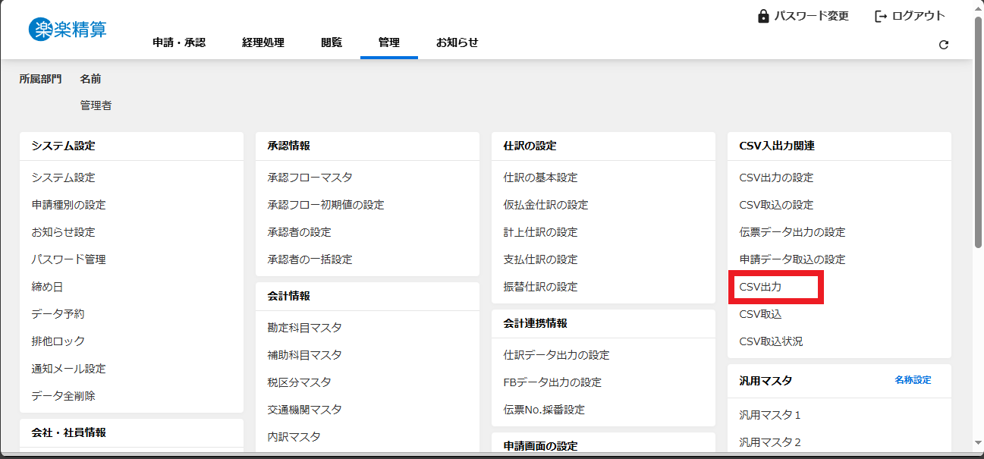Open 承認フローマスタ
The width and height of the screenshot is (984, 459).
click(310, 178)
